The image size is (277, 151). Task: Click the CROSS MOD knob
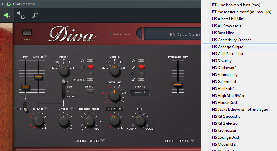89,121
